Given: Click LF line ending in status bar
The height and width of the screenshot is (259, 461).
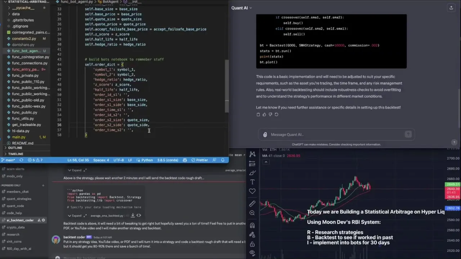Looking at the screenshot, I should point(130,160).
